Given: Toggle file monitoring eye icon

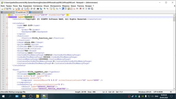Looking at the screenshot, I should click(x=77, y=9).
